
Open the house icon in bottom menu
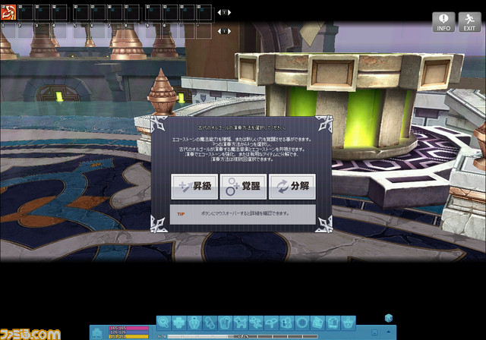coord(317,323)
